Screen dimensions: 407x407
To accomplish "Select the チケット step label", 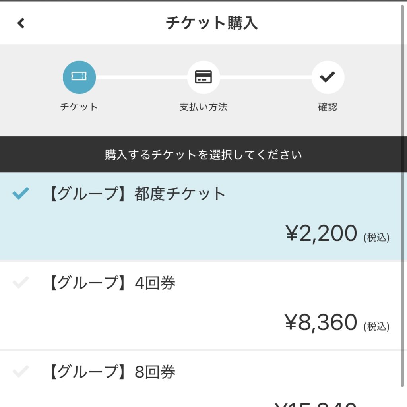I will point(79,107).
